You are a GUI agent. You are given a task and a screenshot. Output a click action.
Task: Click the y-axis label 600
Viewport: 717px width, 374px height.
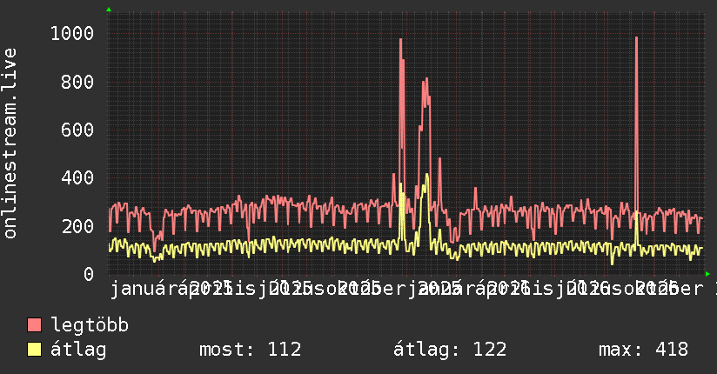[77, 130]
